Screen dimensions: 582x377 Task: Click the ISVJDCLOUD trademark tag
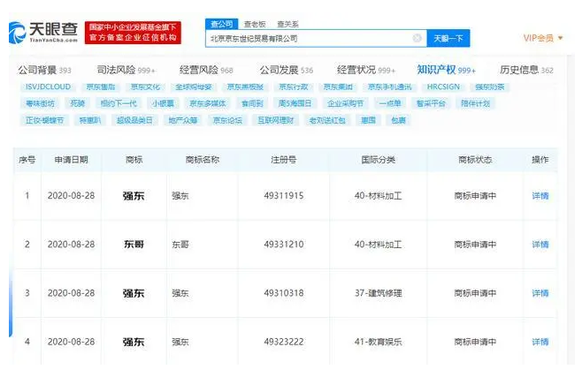(48, 87)
